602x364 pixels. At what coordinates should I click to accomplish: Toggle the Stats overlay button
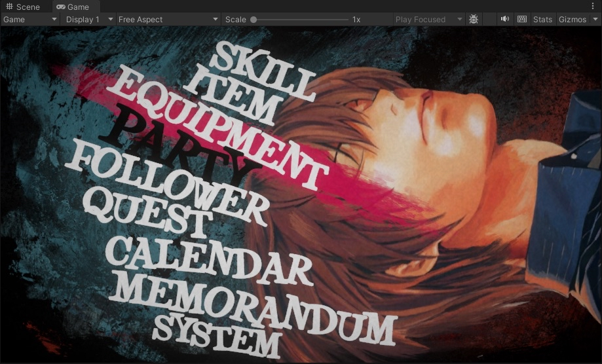click(x=542, y=20)
